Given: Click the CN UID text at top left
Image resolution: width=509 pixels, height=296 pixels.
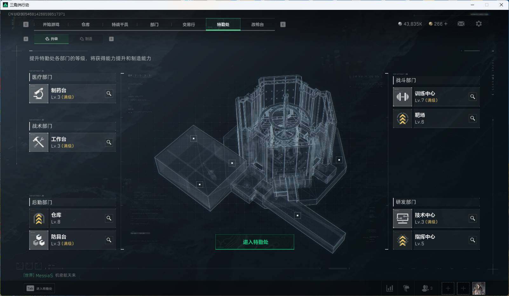Looking at the screenshot, I should pyautogui.click(x=37, y=14).
